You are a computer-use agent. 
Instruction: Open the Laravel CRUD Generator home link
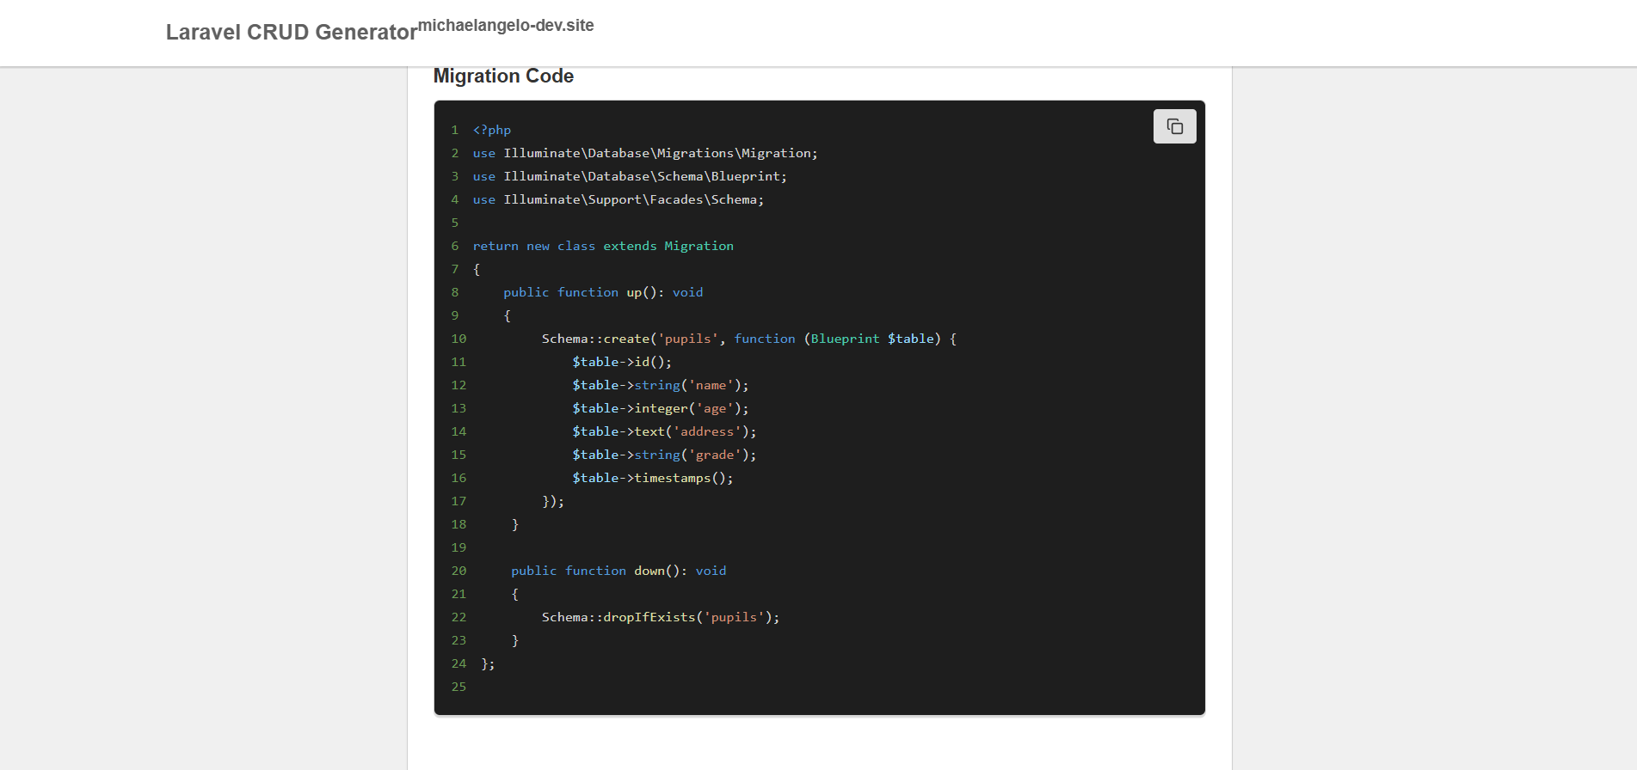click(x=291, y=33)
